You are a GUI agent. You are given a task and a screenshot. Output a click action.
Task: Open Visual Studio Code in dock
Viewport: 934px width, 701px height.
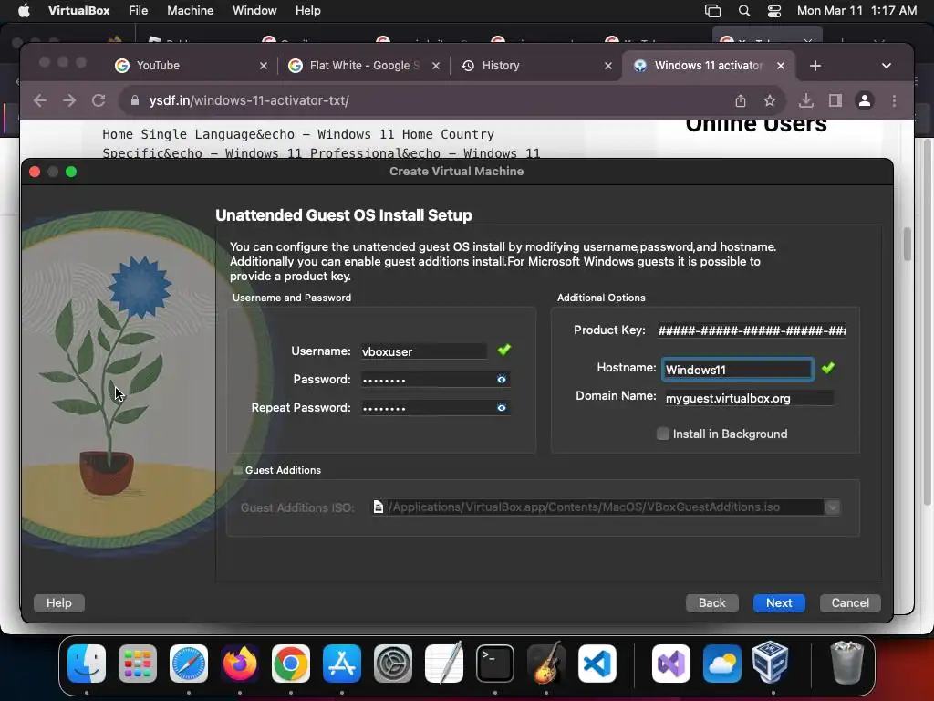coord(597,664)
